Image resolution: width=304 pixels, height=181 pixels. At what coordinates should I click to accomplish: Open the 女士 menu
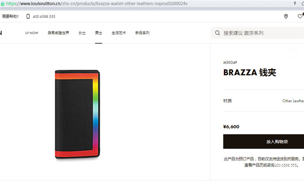pos(82,33)
